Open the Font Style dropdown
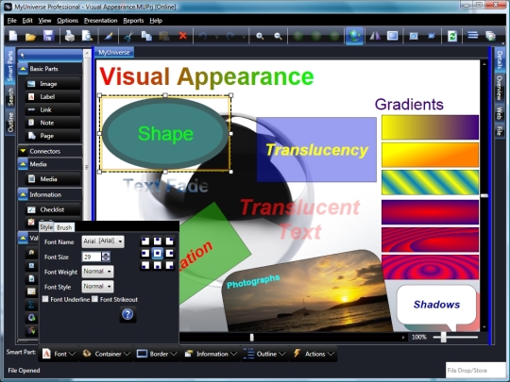 tap(97, 287)
